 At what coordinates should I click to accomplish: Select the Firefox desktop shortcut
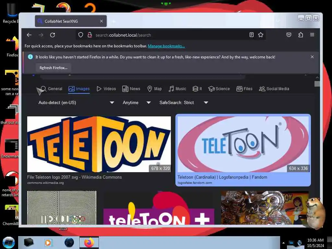click(x=12, y=47)
